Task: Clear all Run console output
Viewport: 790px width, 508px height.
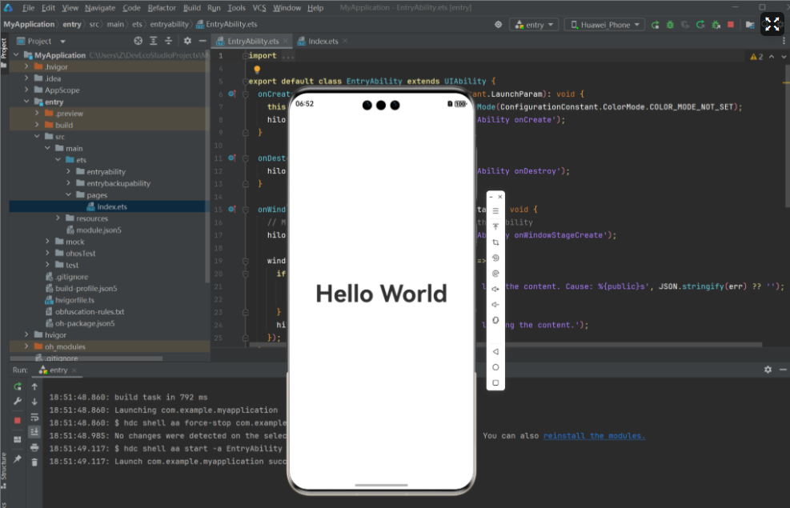Action: [x=34, y=462]
